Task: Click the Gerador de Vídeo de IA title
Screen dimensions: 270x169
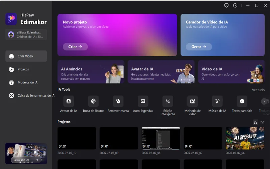Action: 207,22
